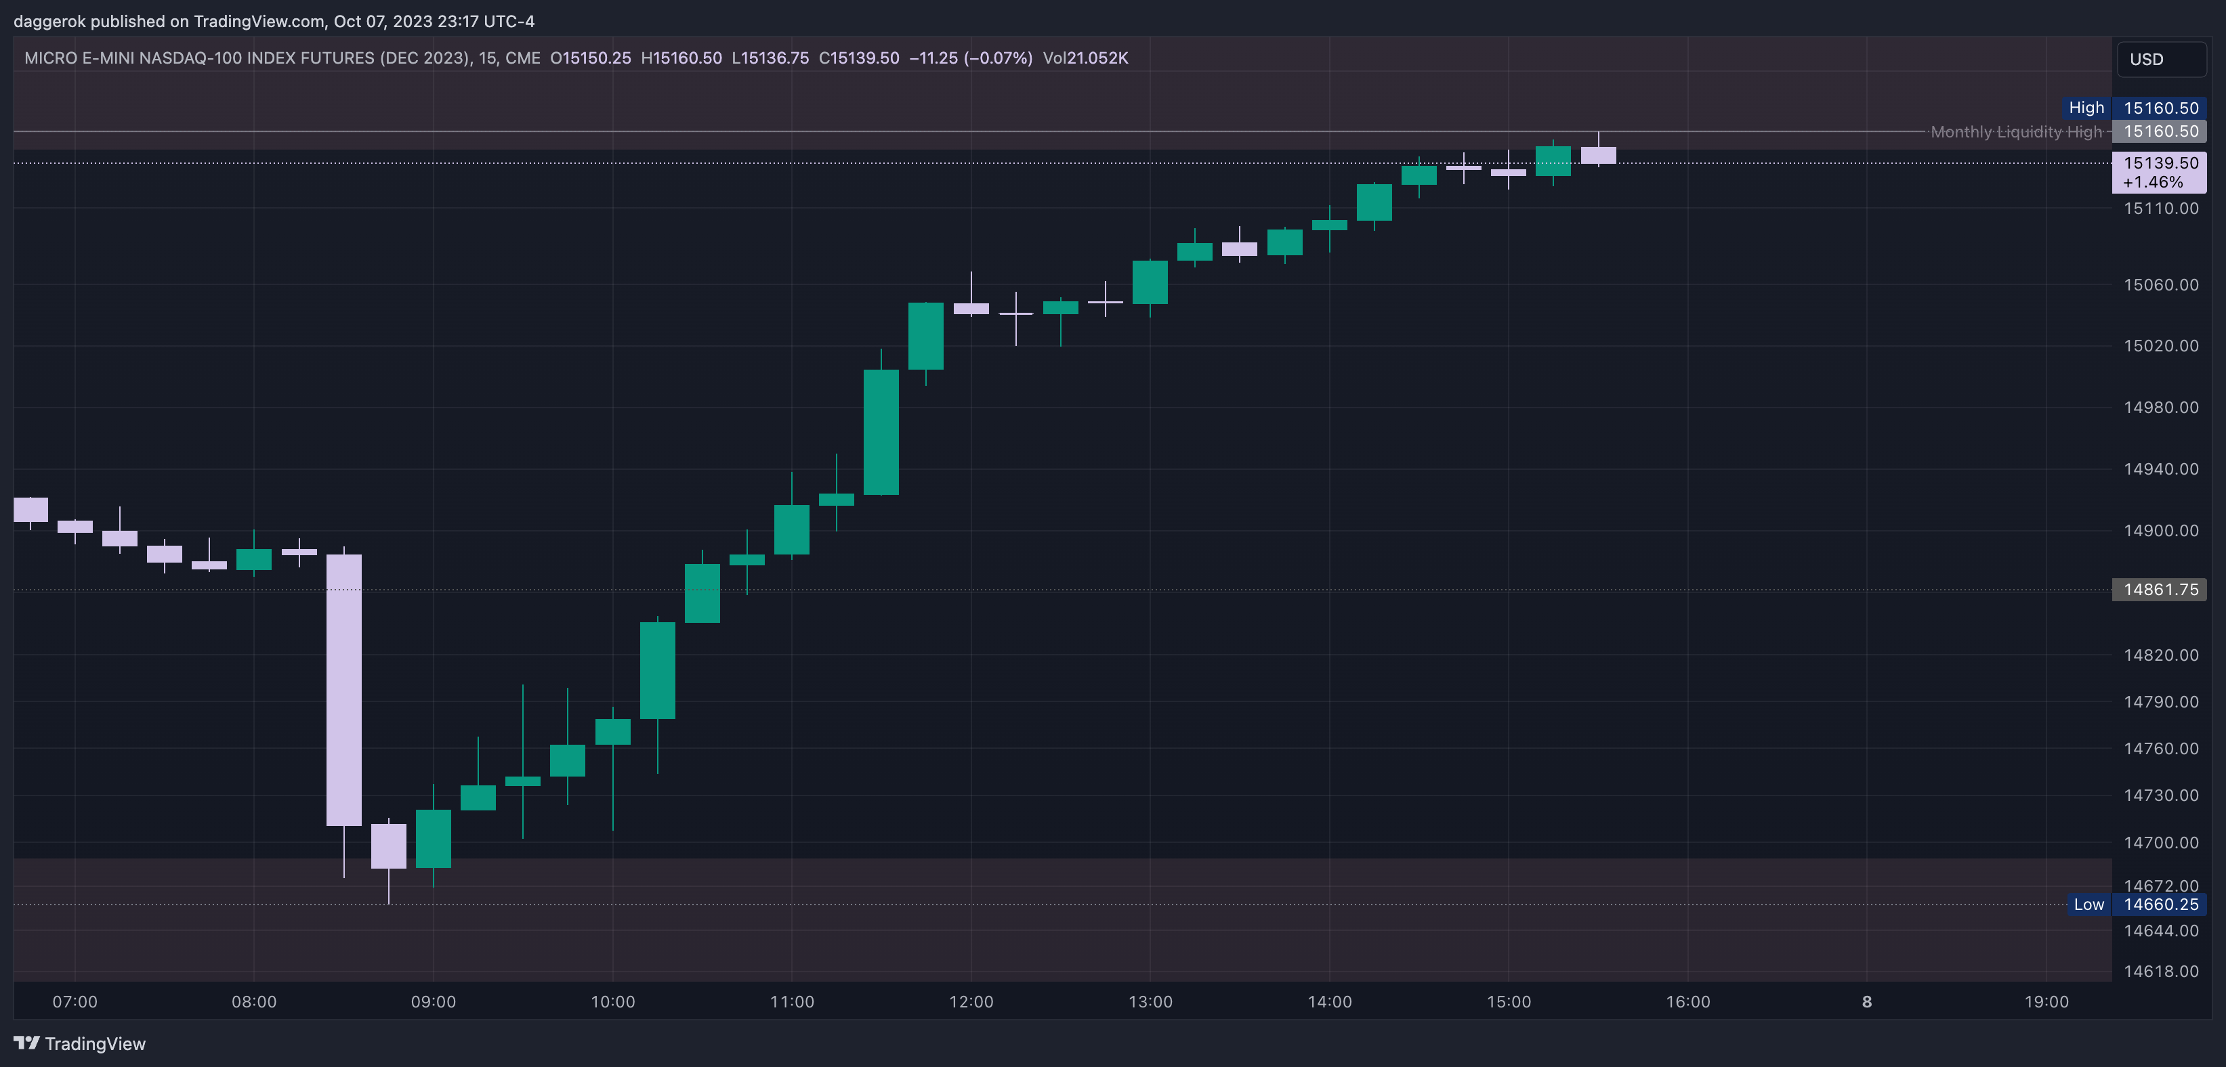Click the 14980.00 price axis label

[2160, 407]
